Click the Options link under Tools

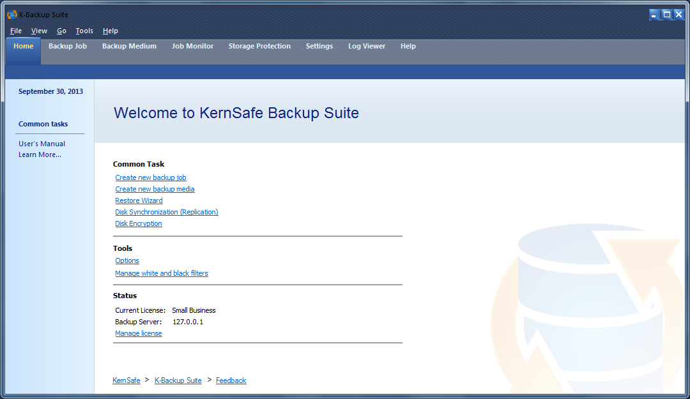pos(126,261)
